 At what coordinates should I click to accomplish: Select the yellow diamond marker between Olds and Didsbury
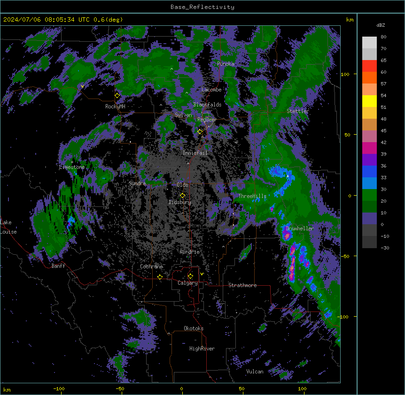pyautogui.click(x=182, y=196)
